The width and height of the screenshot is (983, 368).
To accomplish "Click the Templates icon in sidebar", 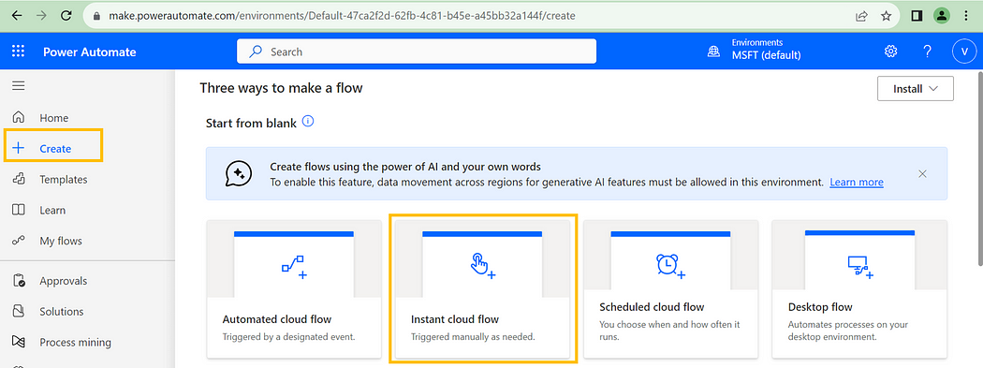I will tap(19, 179).
